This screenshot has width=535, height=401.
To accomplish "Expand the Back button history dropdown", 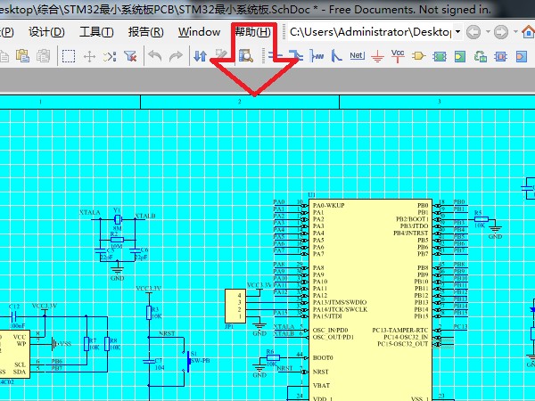I will tap(488, 32).
